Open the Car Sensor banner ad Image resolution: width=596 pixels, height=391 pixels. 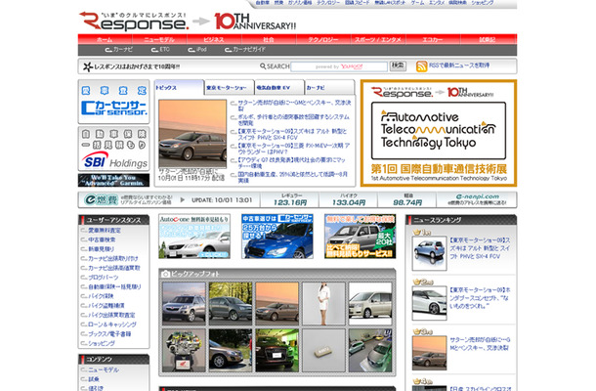click(x=113, y=102)
